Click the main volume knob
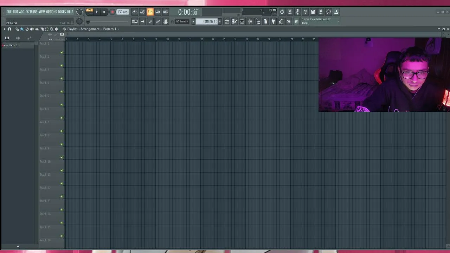The image size is (450, 253). 79,12
